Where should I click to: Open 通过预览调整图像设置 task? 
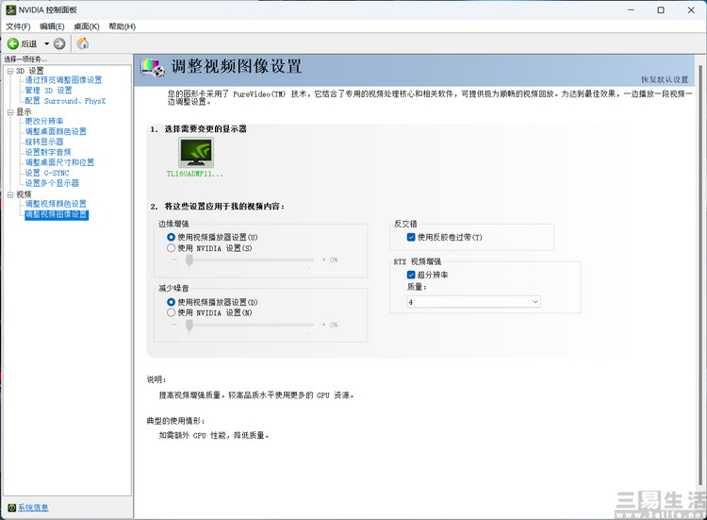coord(63,80)
